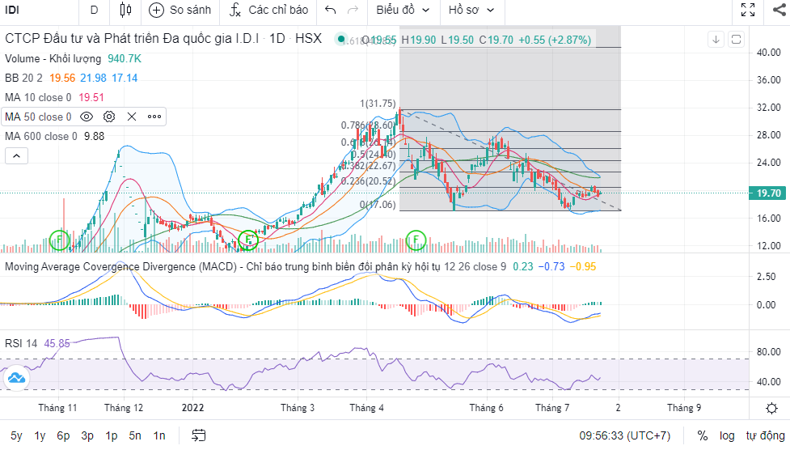
Task: Click the 'So sánh' compare button
Action: 180,11
